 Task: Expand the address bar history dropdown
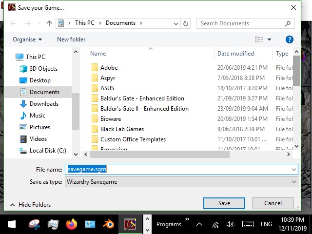175,24
